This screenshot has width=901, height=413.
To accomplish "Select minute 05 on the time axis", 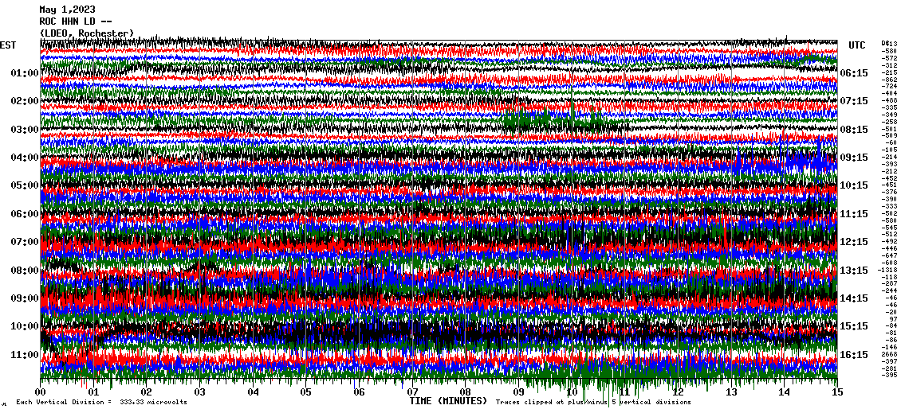I will click(x=306, y=392).
